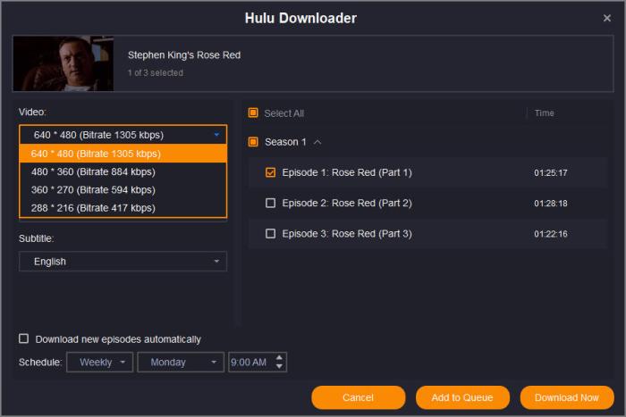Click the Time column header
The image size is (626, 417).
coord(544,113)
